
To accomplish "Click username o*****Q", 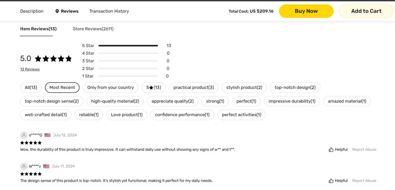I will point(35,135).
